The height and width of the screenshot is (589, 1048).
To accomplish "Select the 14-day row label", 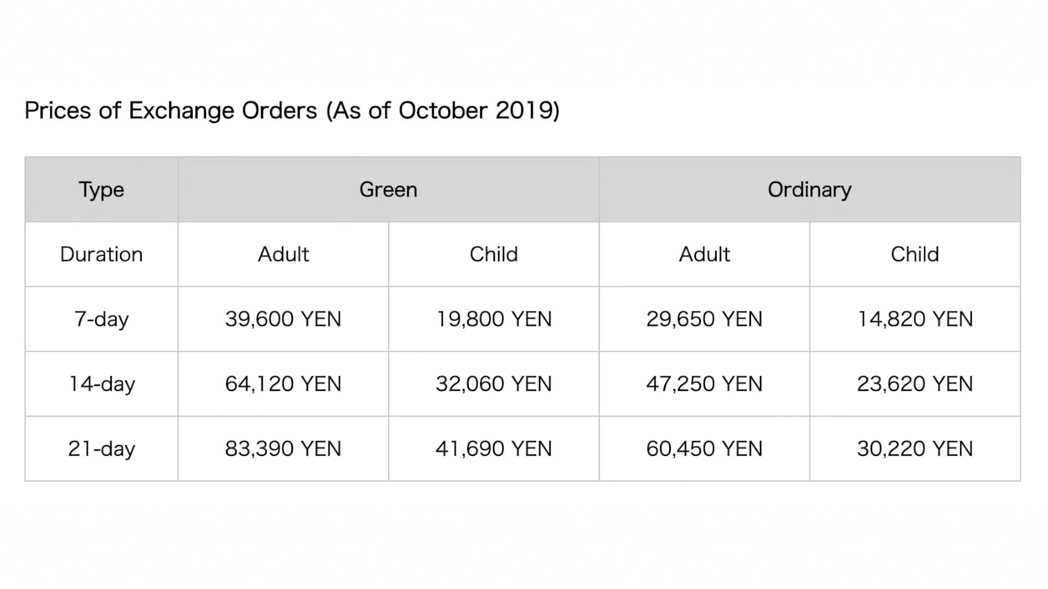I will pos(102,384).
